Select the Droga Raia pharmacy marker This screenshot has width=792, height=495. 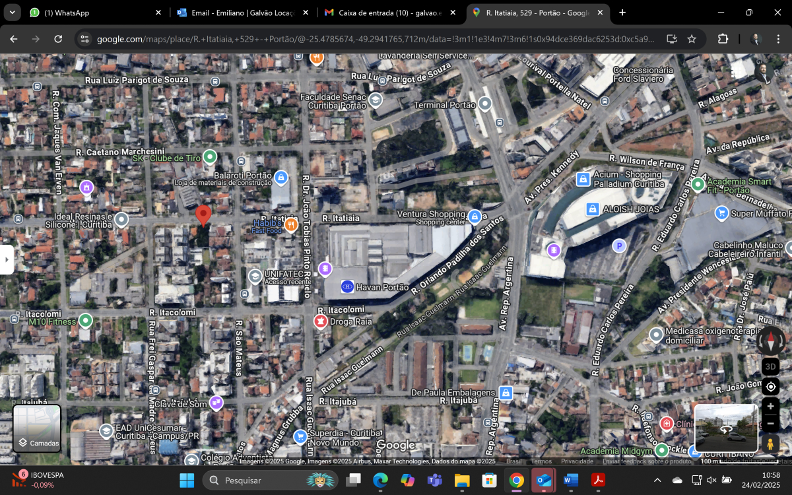point(320,321)
